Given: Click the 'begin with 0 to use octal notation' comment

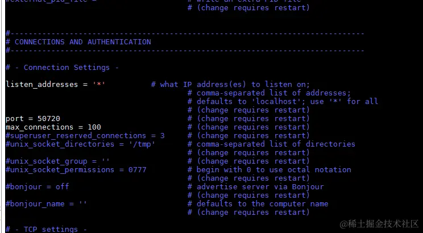Looking at the screenshot, I should click(x=273, y=170).
